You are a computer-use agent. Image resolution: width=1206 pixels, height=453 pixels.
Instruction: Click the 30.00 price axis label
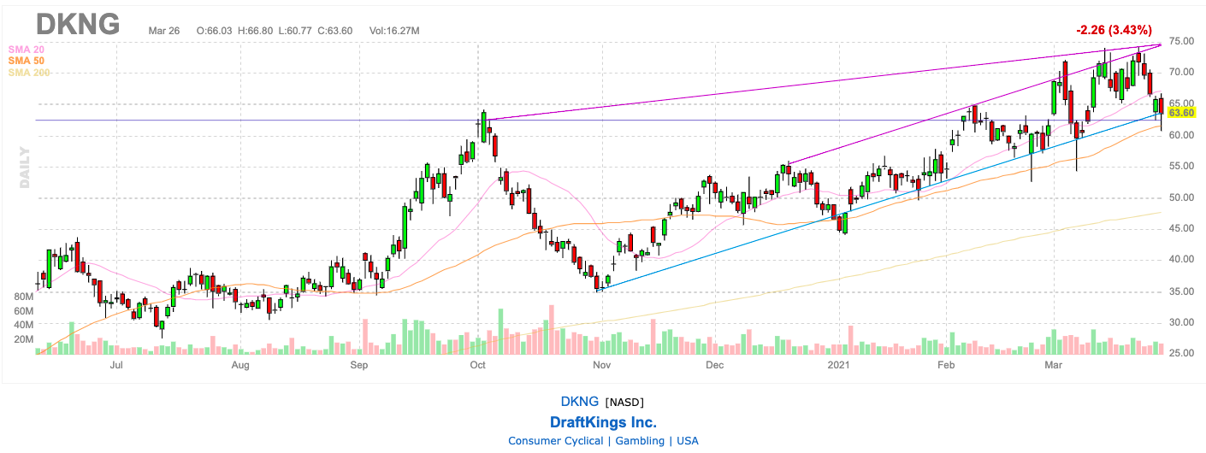pyautogui.click(x=1181, y=322)
